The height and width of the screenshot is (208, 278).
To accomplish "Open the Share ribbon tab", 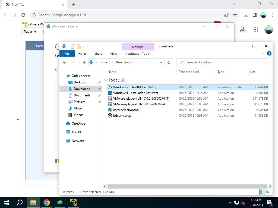I will (x=98, y=54).
